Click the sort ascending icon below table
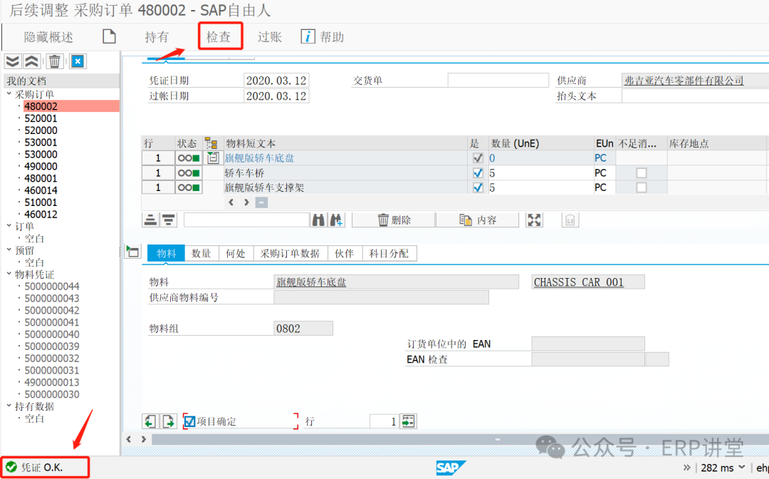 [x=150, y=220]
